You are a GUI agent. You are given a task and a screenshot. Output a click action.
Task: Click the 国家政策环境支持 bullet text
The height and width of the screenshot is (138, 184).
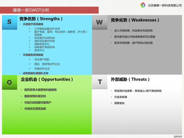[x=35, y=96]
